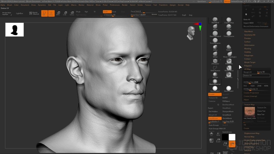Expand the Displacement Map subpalette
Screen dimensions: 274x154
click(x=252, y=133)
